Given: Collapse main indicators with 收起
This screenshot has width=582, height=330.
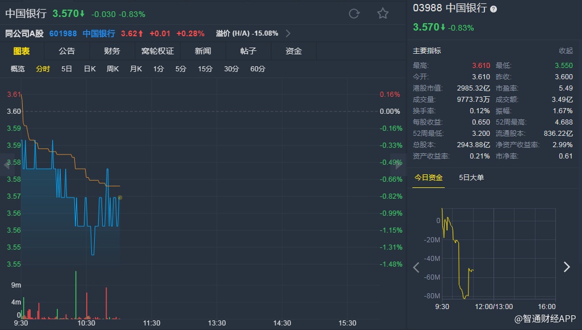Looking at the screenshot, I should pyautogui.click(x=566, y=51).
